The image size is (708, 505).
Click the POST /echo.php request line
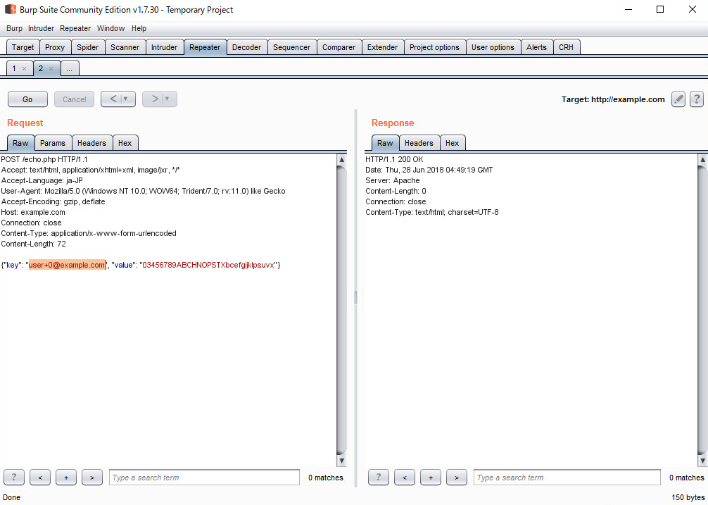[x=44, y=159]
